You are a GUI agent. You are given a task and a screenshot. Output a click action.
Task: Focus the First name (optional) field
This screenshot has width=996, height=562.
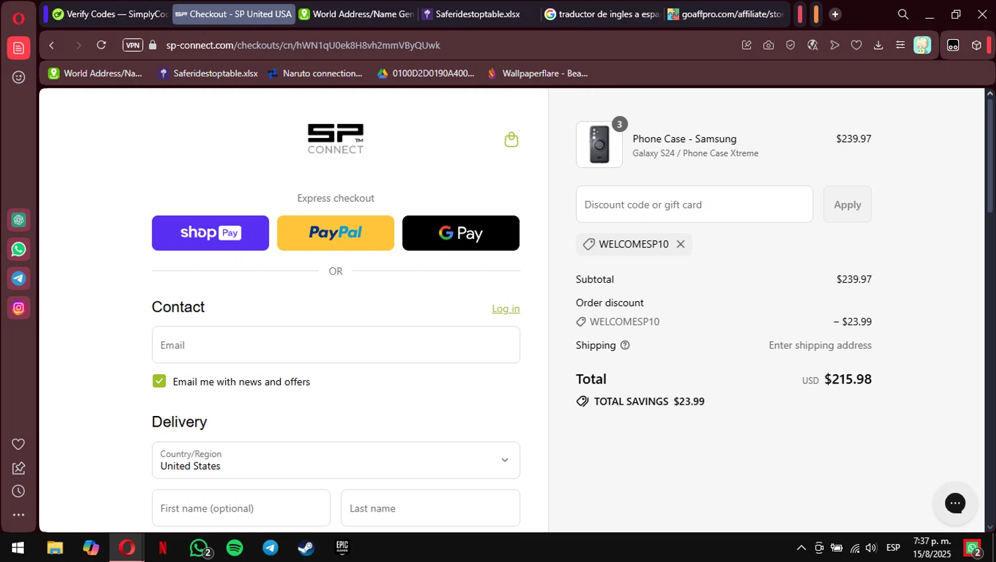241,508
